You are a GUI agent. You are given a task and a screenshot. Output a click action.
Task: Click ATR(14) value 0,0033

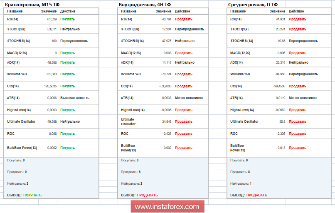(167, 98)
